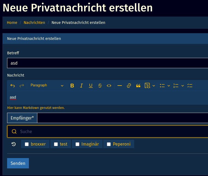The height and width of the screenshot is (176, 208).
Task: Click the Senden button
Action: [x=18, y=163]
